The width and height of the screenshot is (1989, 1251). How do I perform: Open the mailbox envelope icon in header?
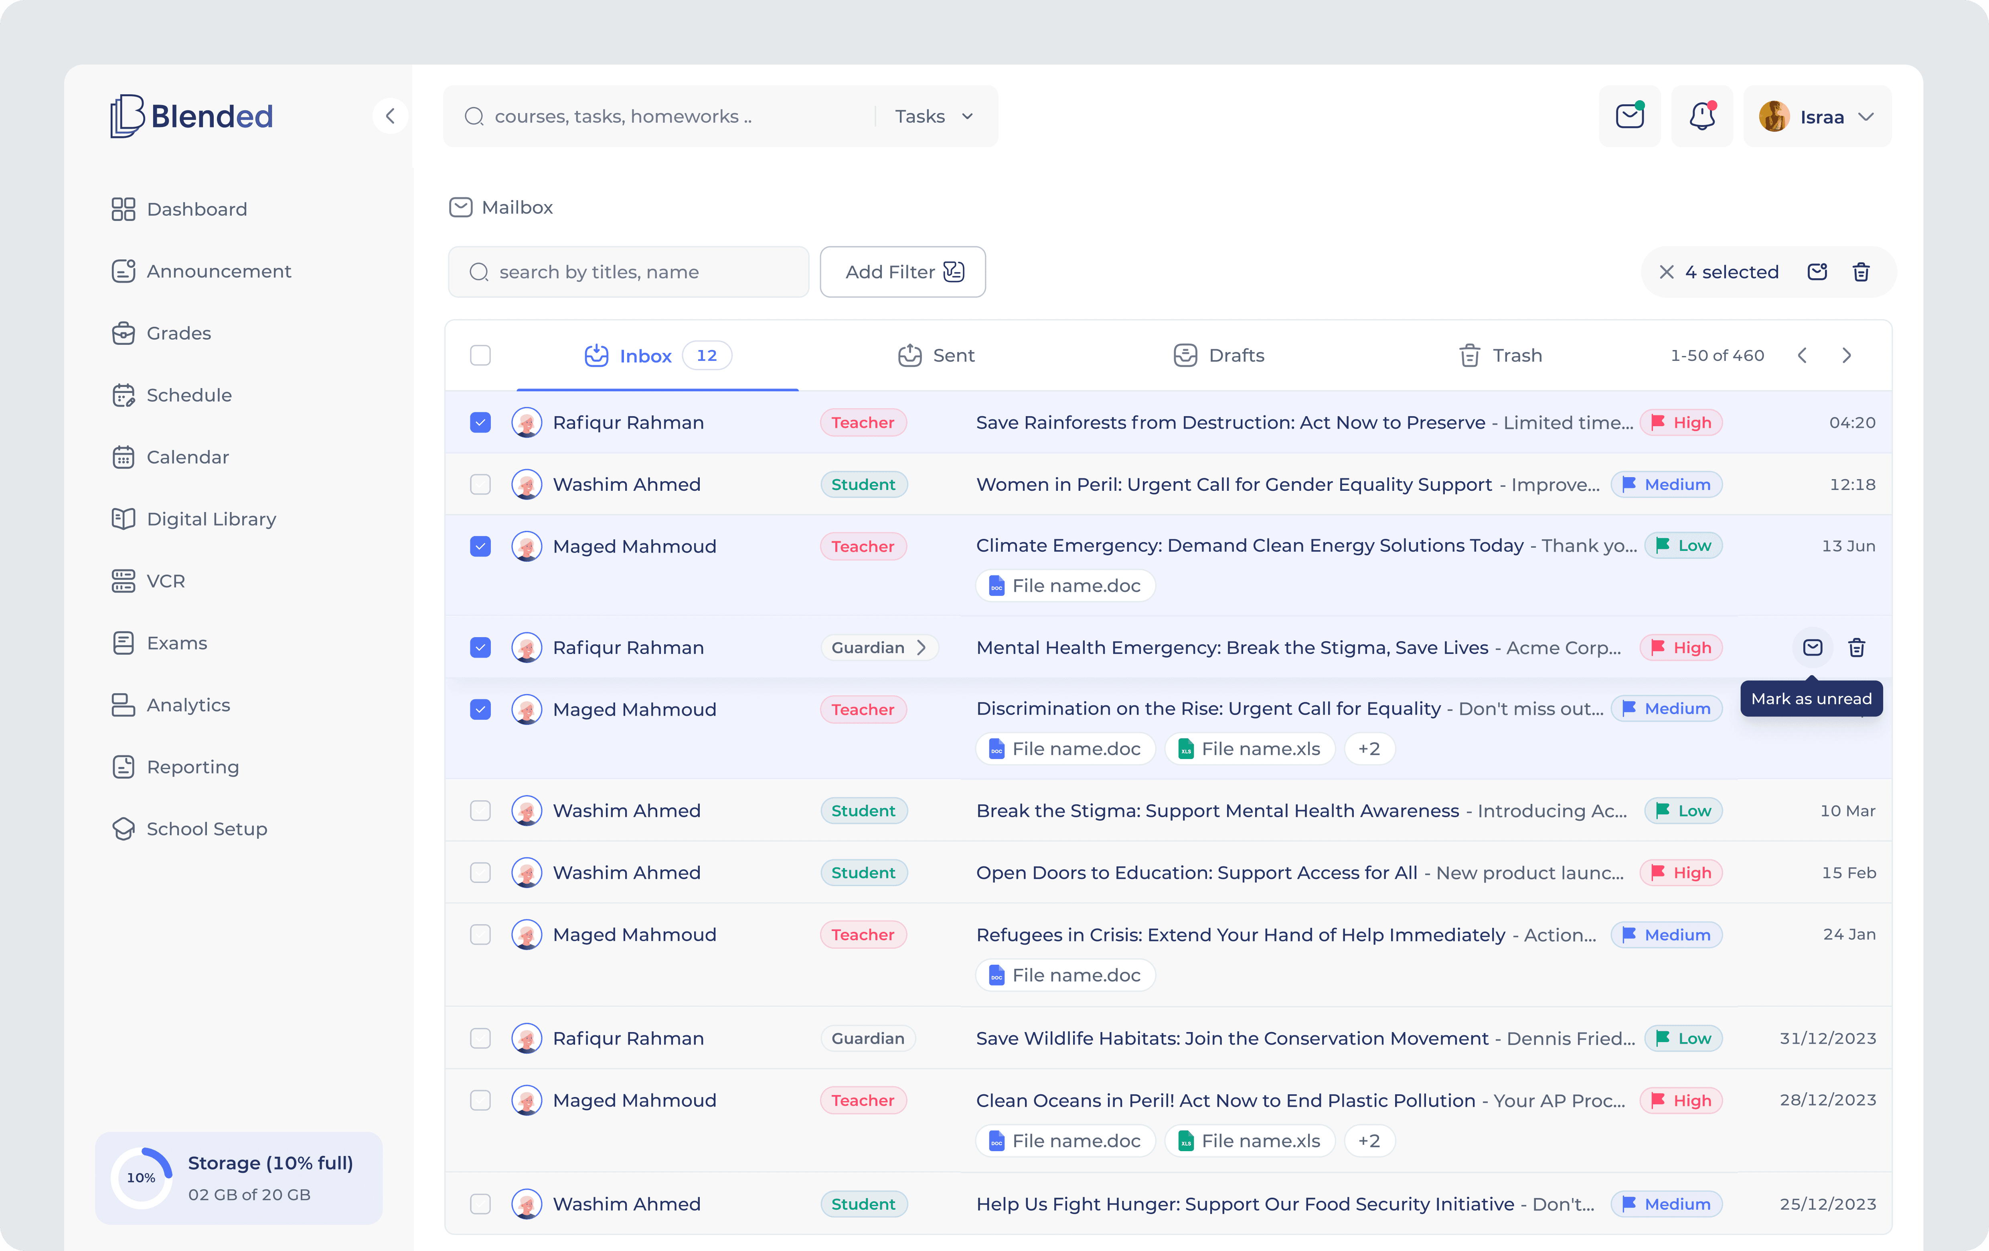1629,115
